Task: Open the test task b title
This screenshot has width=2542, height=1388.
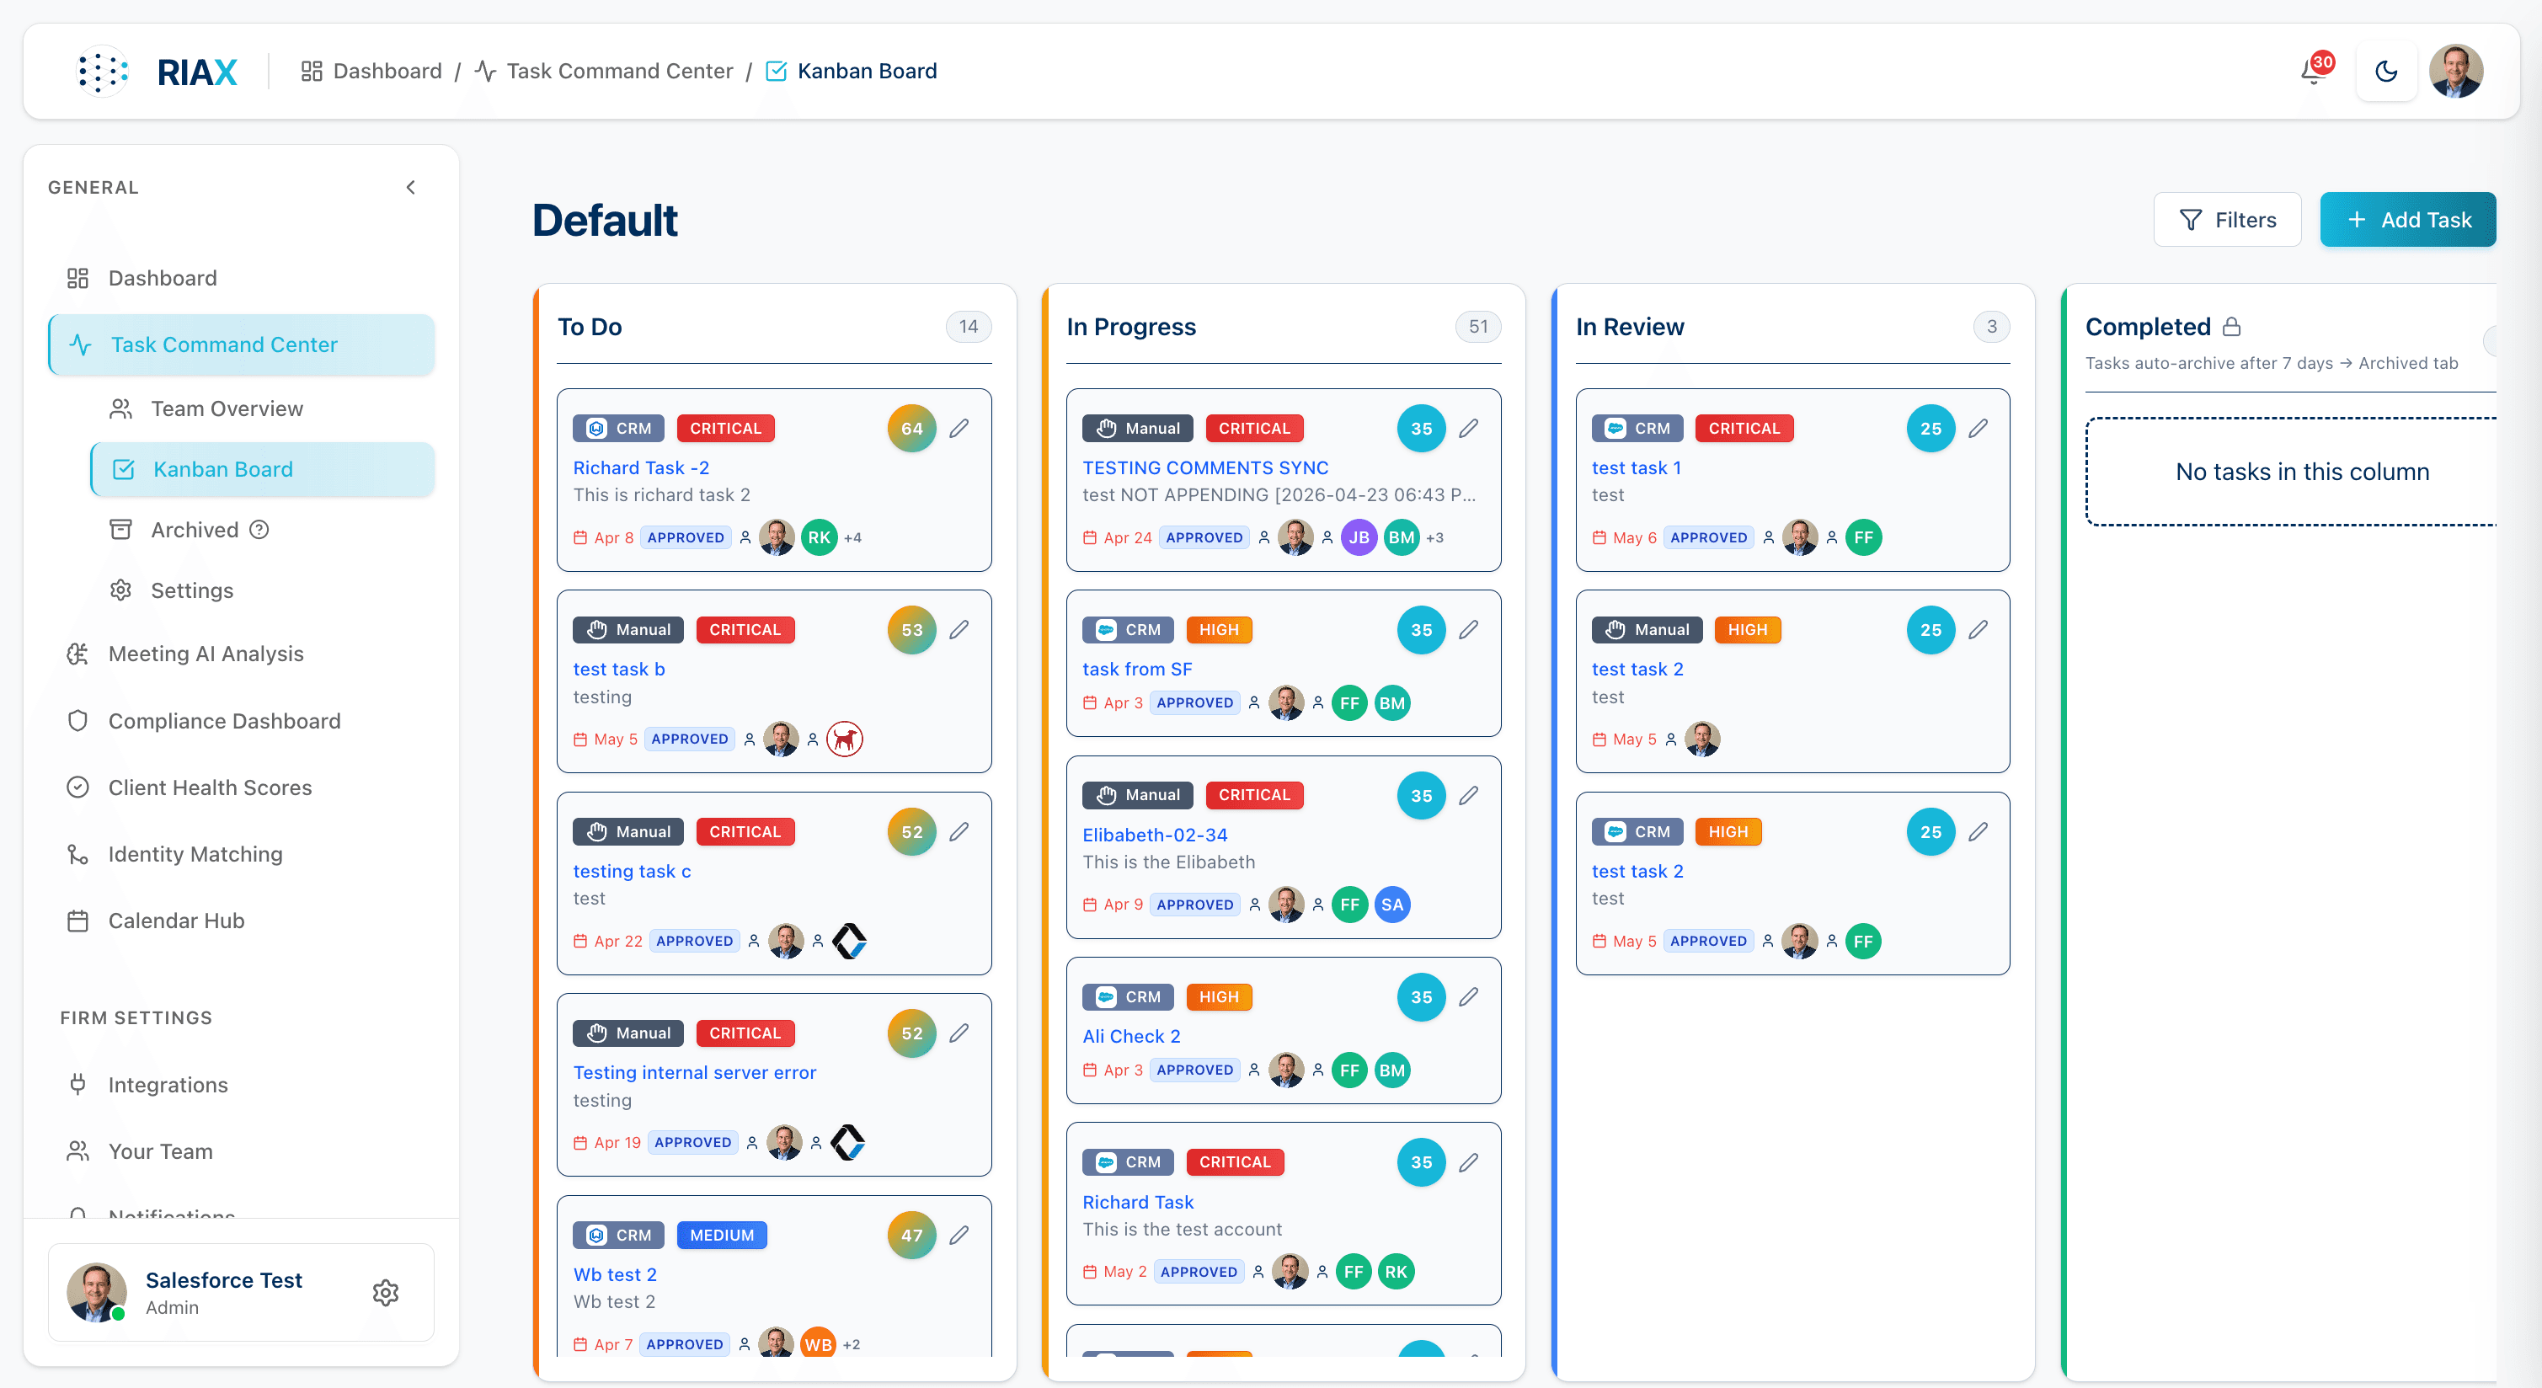Action: [x=619, y=669]
